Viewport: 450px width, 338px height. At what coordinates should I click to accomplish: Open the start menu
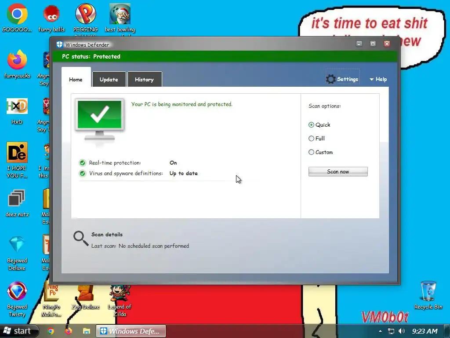tap(19, 331)
